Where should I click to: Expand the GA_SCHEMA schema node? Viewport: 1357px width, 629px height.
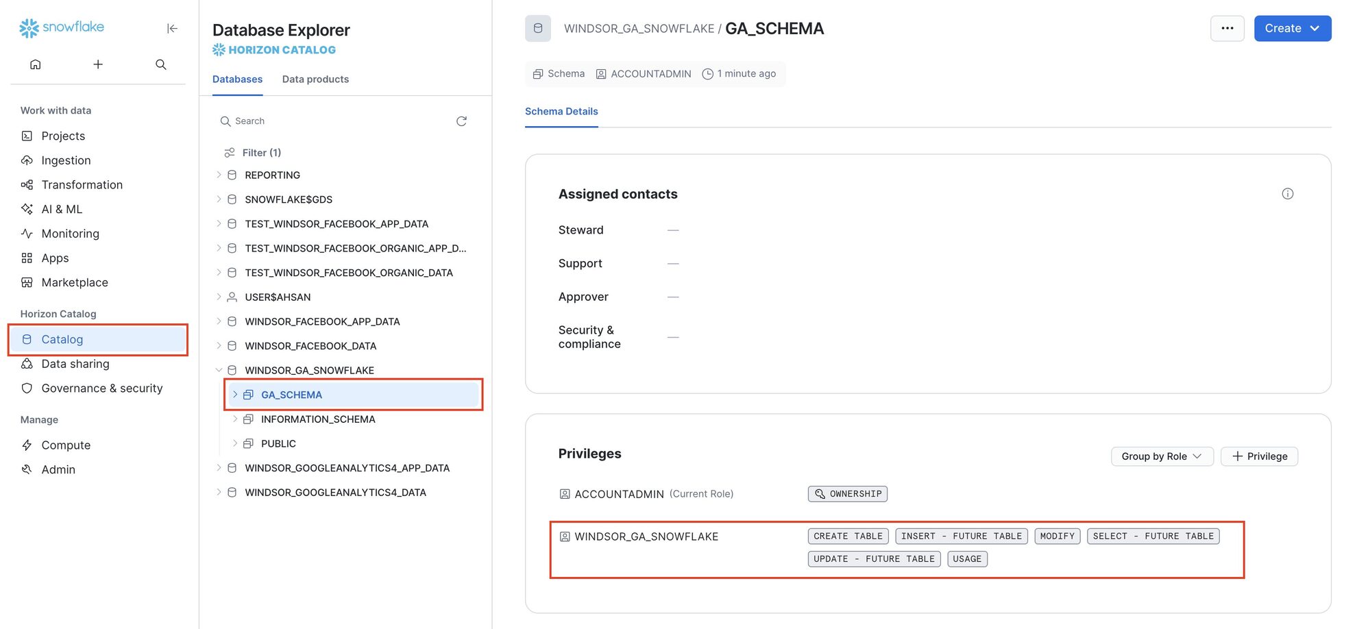click(x=235, y=395)
